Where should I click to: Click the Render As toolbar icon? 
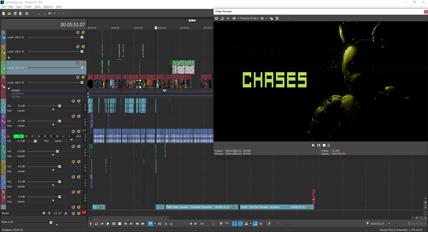click(x=21, y=13)
